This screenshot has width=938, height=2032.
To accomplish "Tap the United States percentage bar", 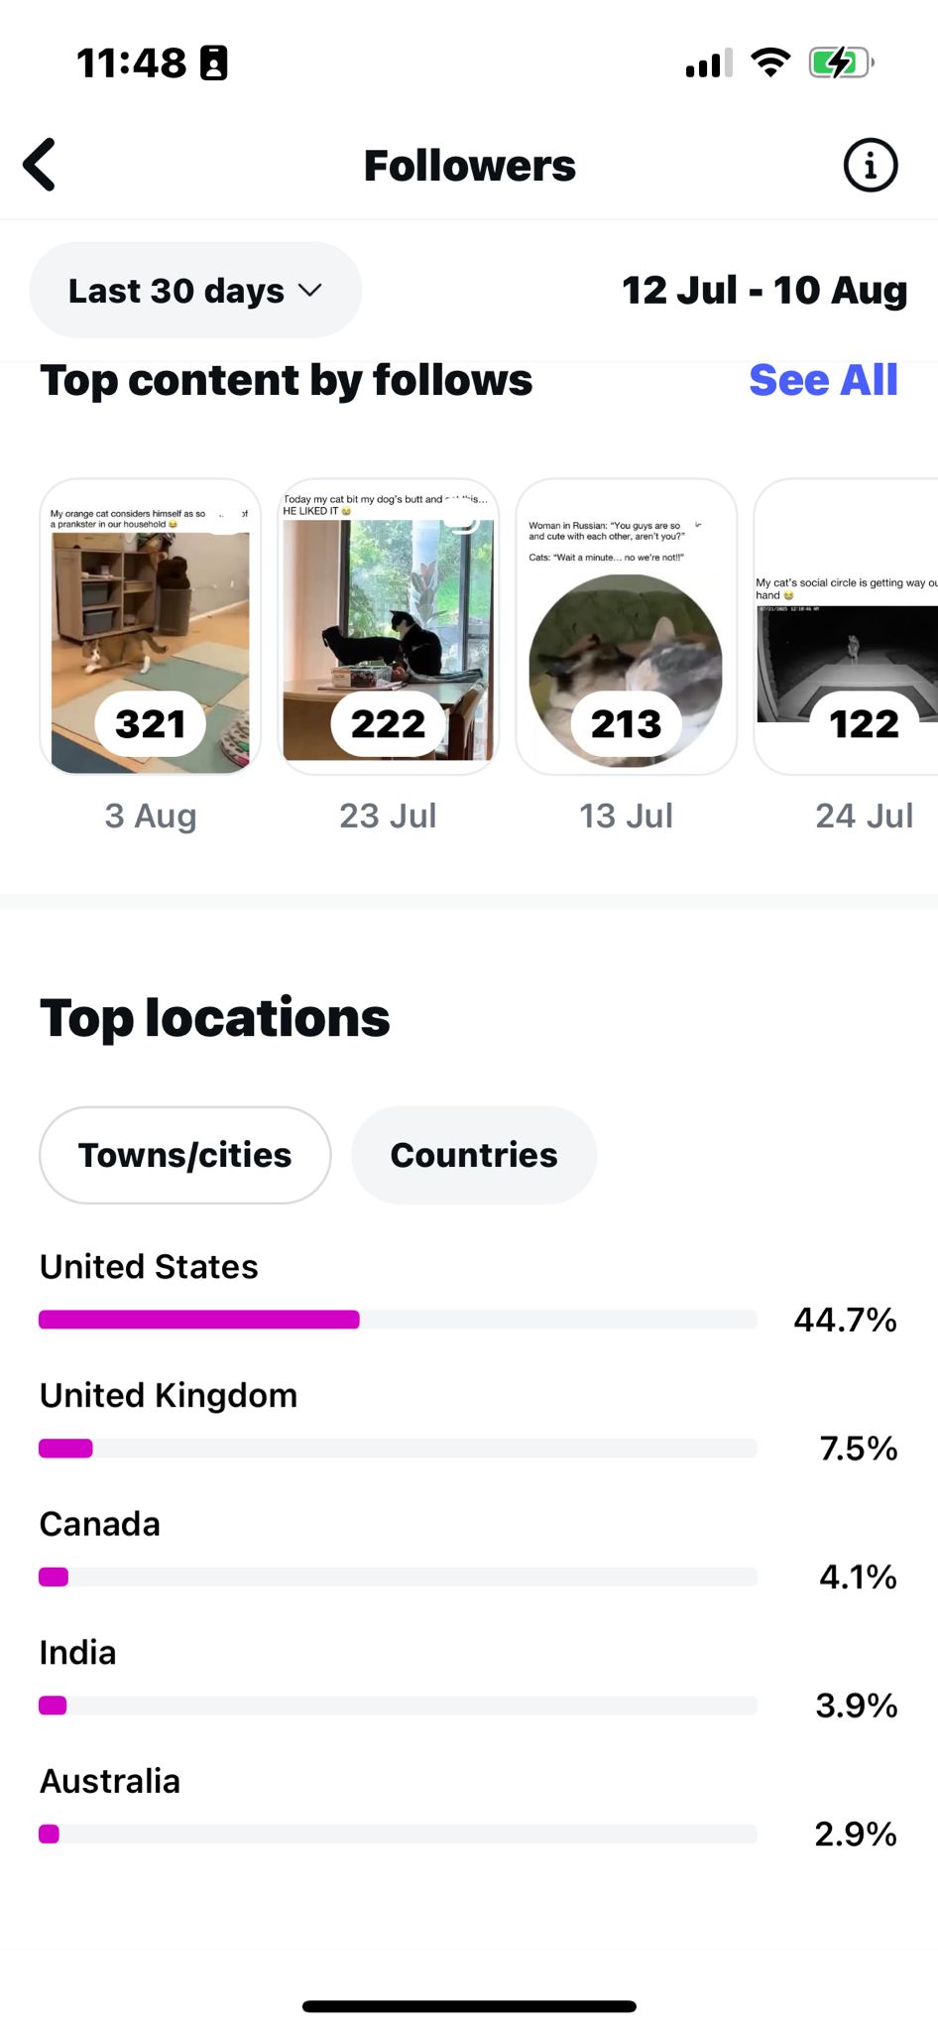I will tap(398, 1320).
